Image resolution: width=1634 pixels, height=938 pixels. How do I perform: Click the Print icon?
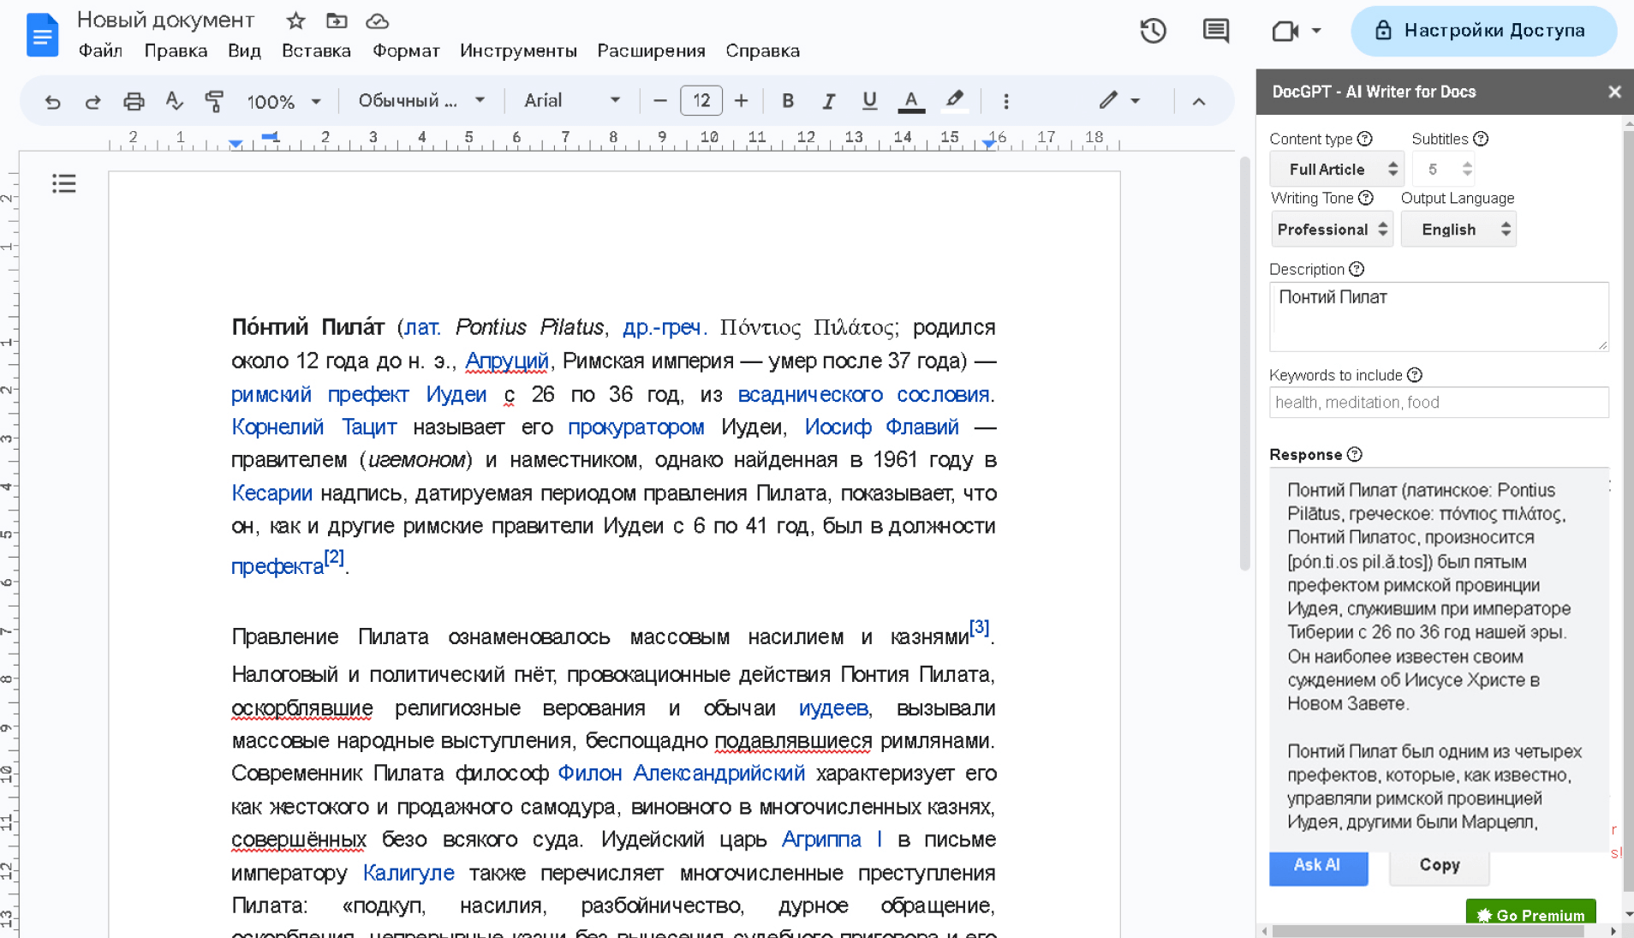click(134, 102)
